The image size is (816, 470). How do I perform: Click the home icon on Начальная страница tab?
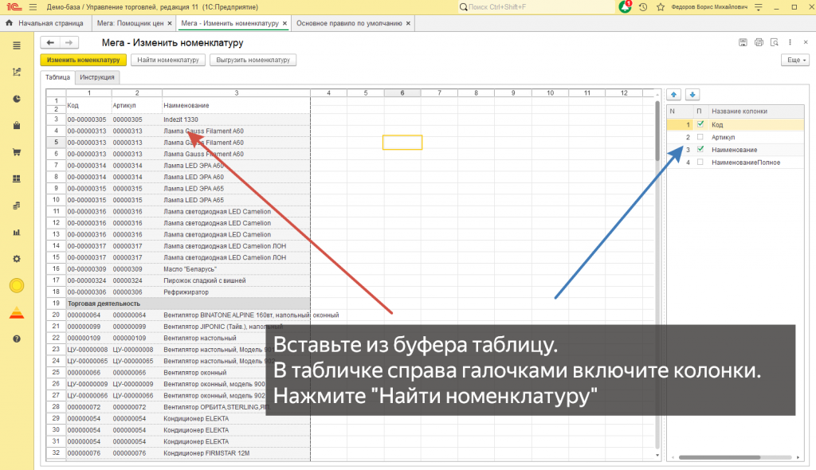(9, 23)
